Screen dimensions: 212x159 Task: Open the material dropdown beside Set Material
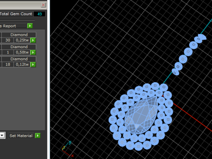[2, 135]
